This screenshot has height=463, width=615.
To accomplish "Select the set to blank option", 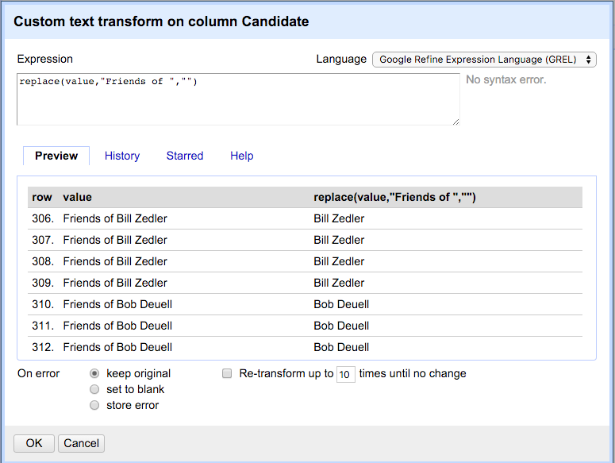I will tap(94, 389).
